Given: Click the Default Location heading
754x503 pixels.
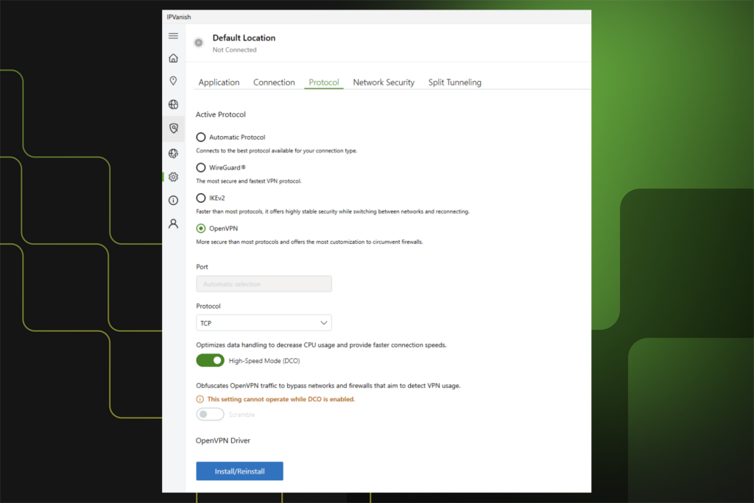Looking at the screenshot, I should click(244, 38).
